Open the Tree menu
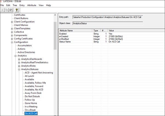 [x=15, y=5]
